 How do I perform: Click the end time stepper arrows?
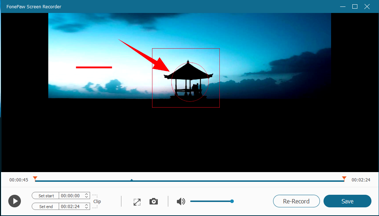click(x=86, y=206)
